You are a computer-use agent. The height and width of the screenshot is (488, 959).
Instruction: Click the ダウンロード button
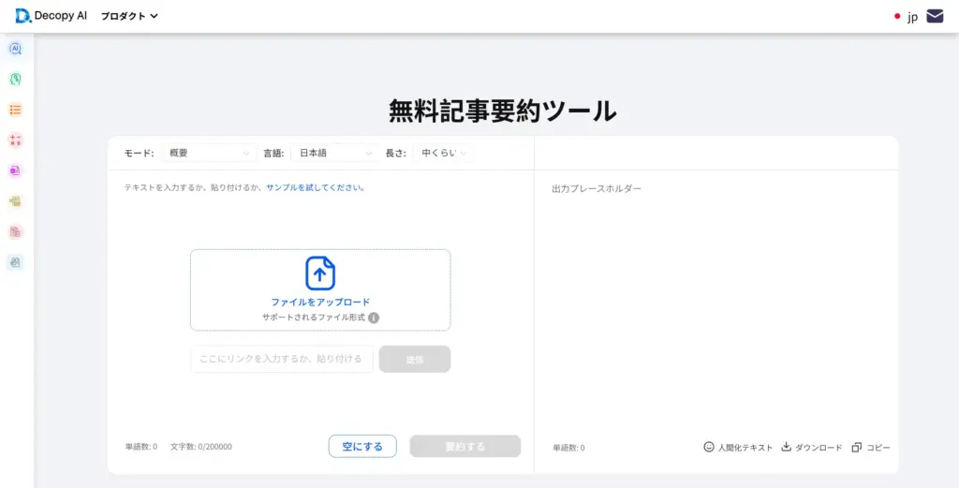click(811, 448)
